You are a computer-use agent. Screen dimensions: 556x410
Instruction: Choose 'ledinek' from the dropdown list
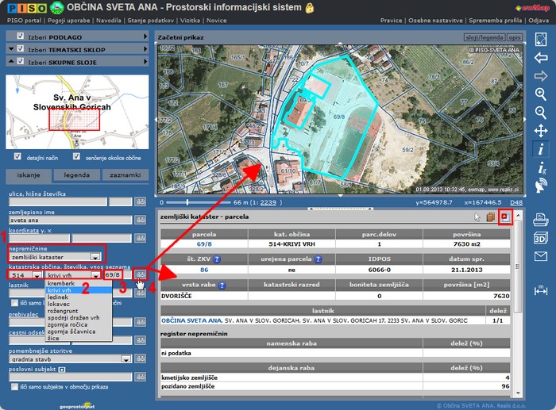tap(59, 298)
